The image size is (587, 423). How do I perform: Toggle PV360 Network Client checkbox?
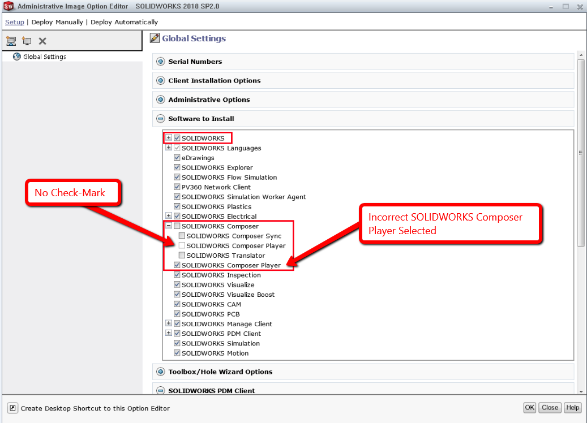tap(177, 187)
